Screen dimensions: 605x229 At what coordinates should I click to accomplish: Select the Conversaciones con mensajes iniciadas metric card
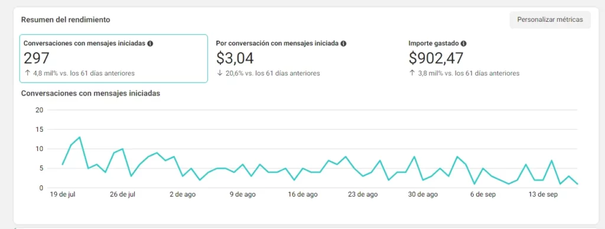113,58
